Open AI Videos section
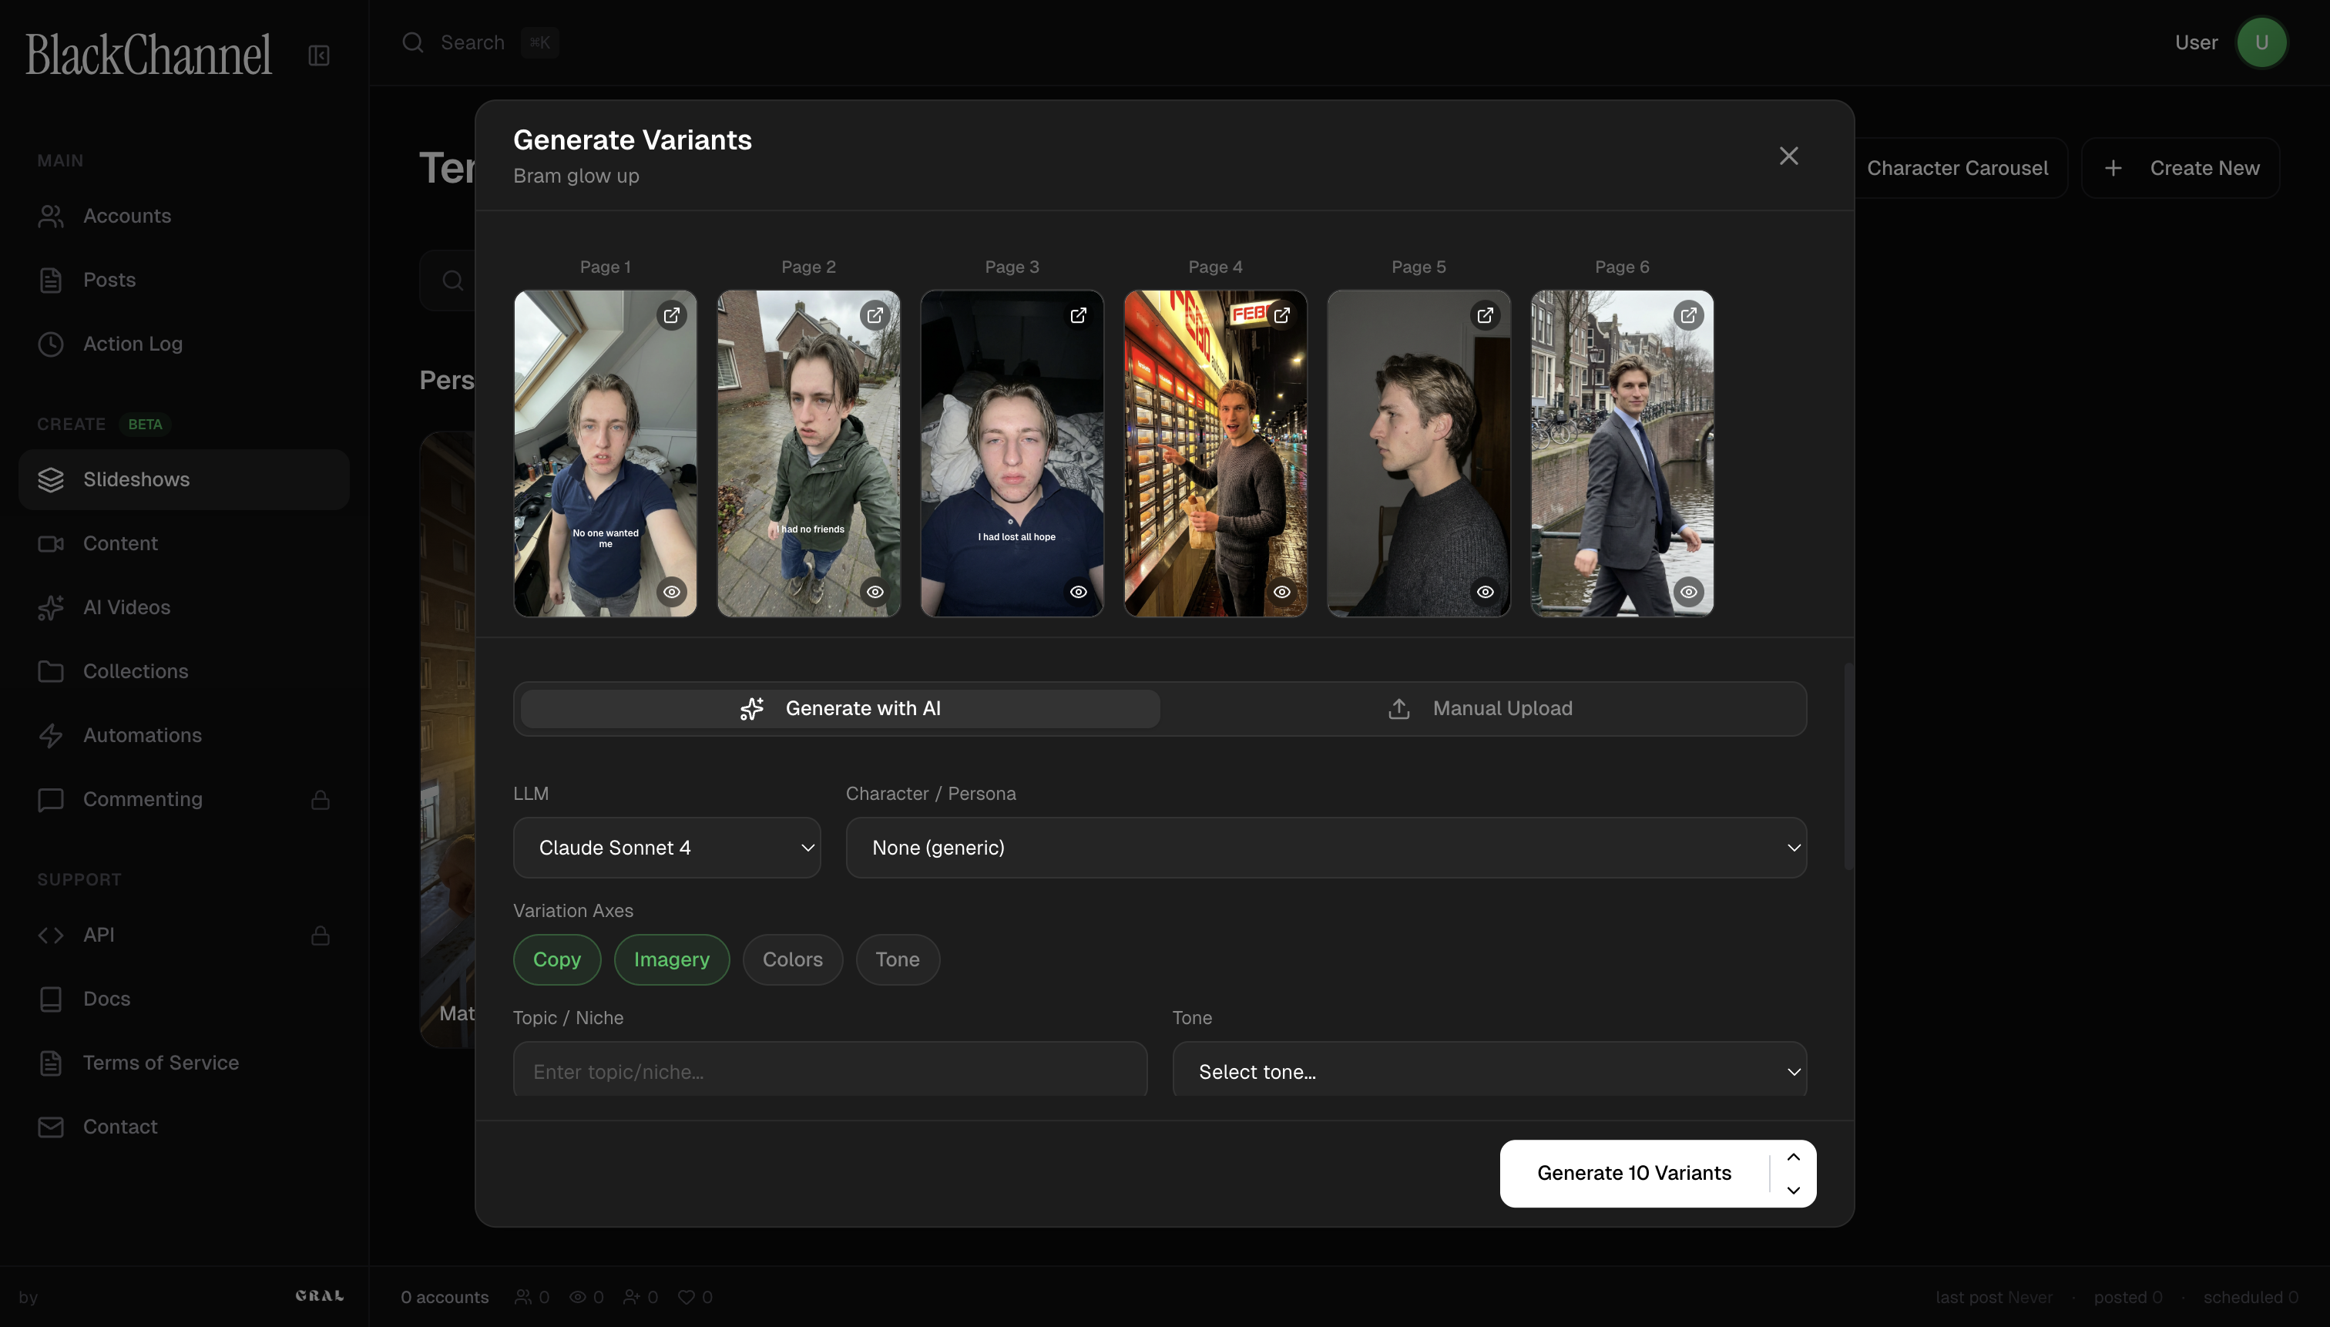 [126, 607]
